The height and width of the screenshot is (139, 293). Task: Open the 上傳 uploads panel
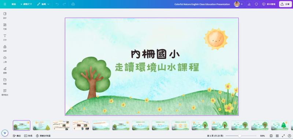coord(5,59)
